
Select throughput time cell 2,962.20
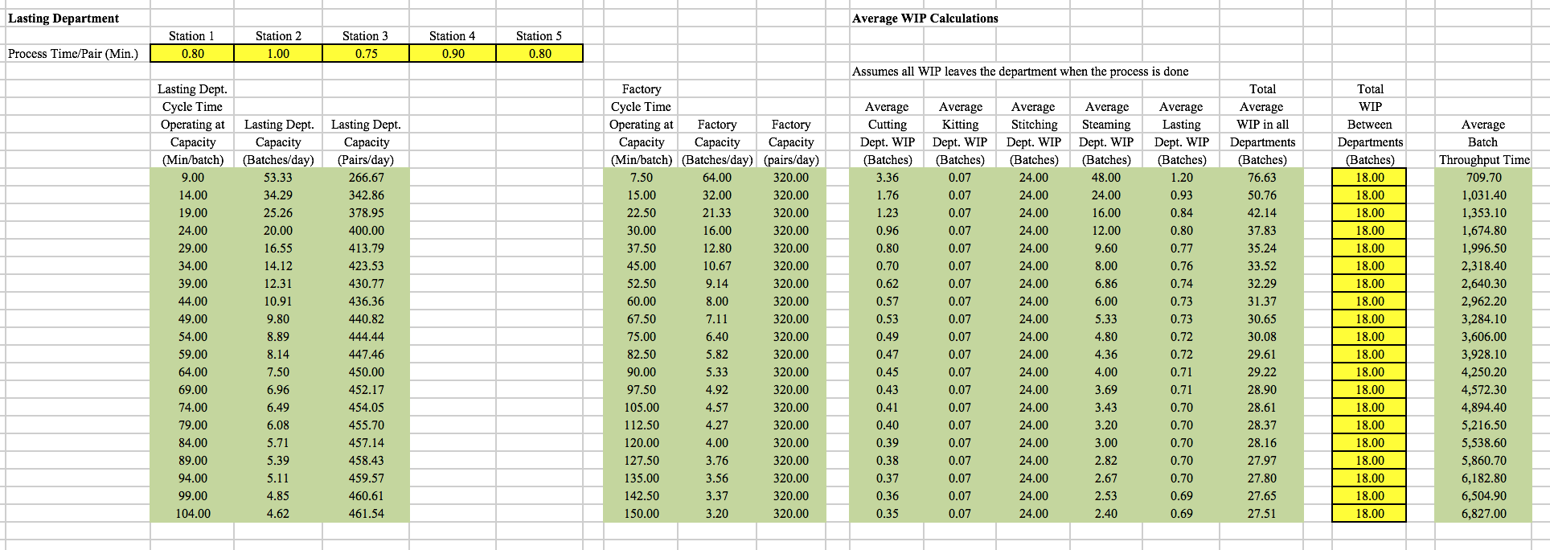pyautogui.click(x=1484, y=301)
